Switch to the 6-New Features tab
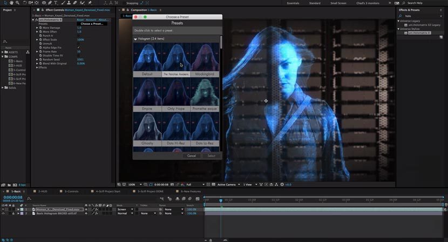The image size is (448, 242). coord(191,191)
